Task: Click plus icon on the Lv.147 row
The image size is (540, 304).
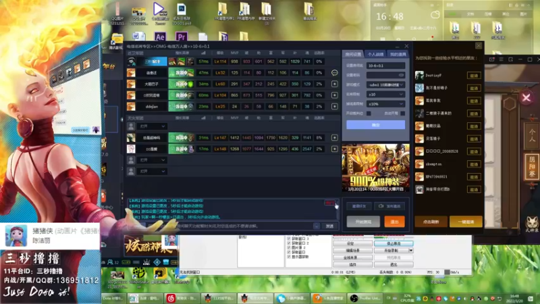Action: (x=334, y=138)
